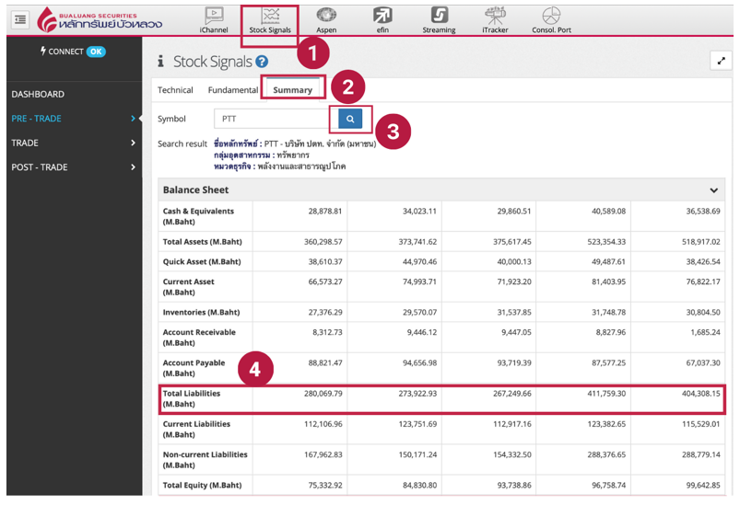Select the Total Assets (M.Baht) label
Viewport: 740px width, 505px height.
click(202, 242)
